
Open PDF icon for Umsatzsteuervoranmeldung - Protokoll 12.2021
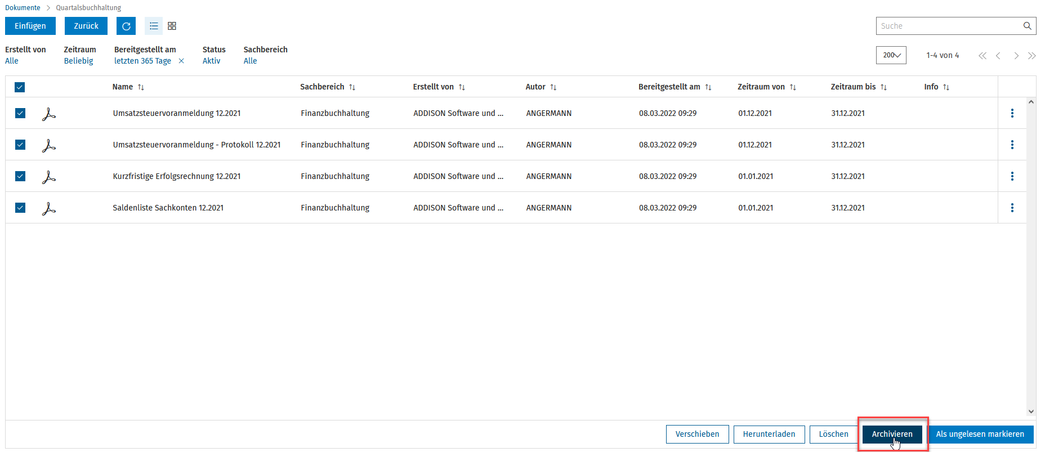[49, 145]
